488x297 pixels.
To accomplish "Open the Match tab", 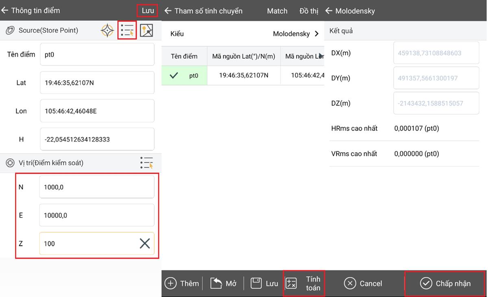I will [x=277, y=11].
